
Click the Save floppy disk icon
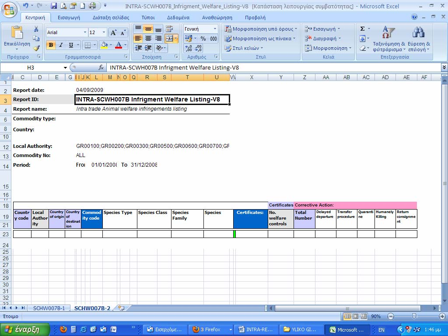(54, 5)
